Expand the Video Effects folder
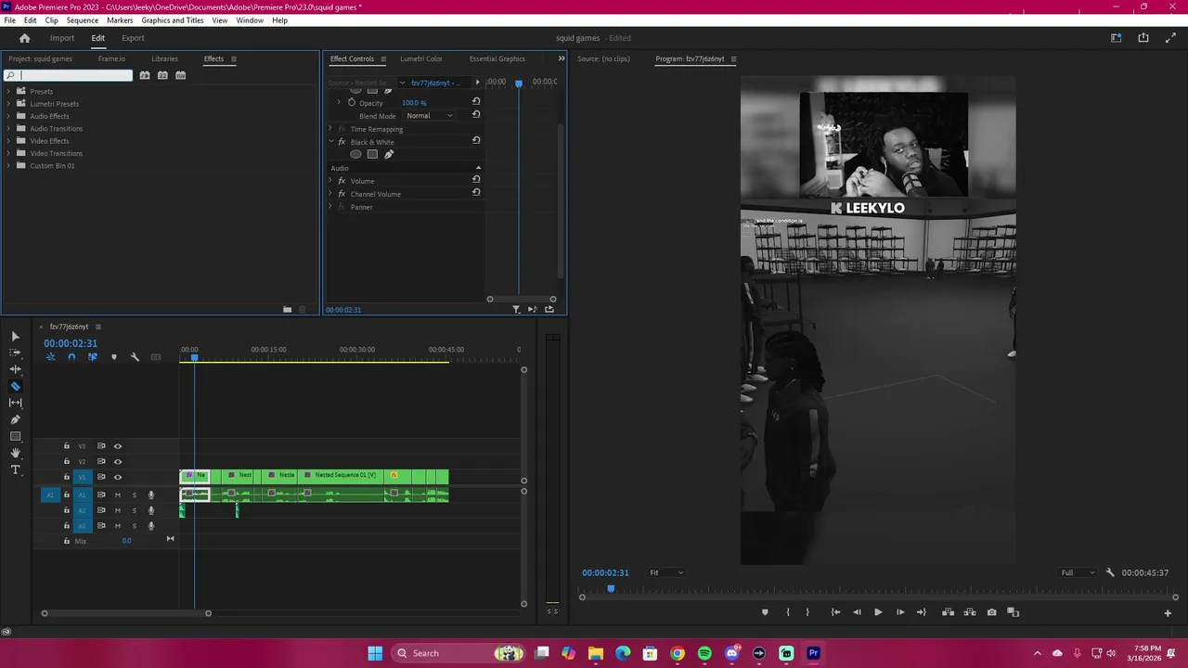1188x668 pixels. click(x=8, y=141)
